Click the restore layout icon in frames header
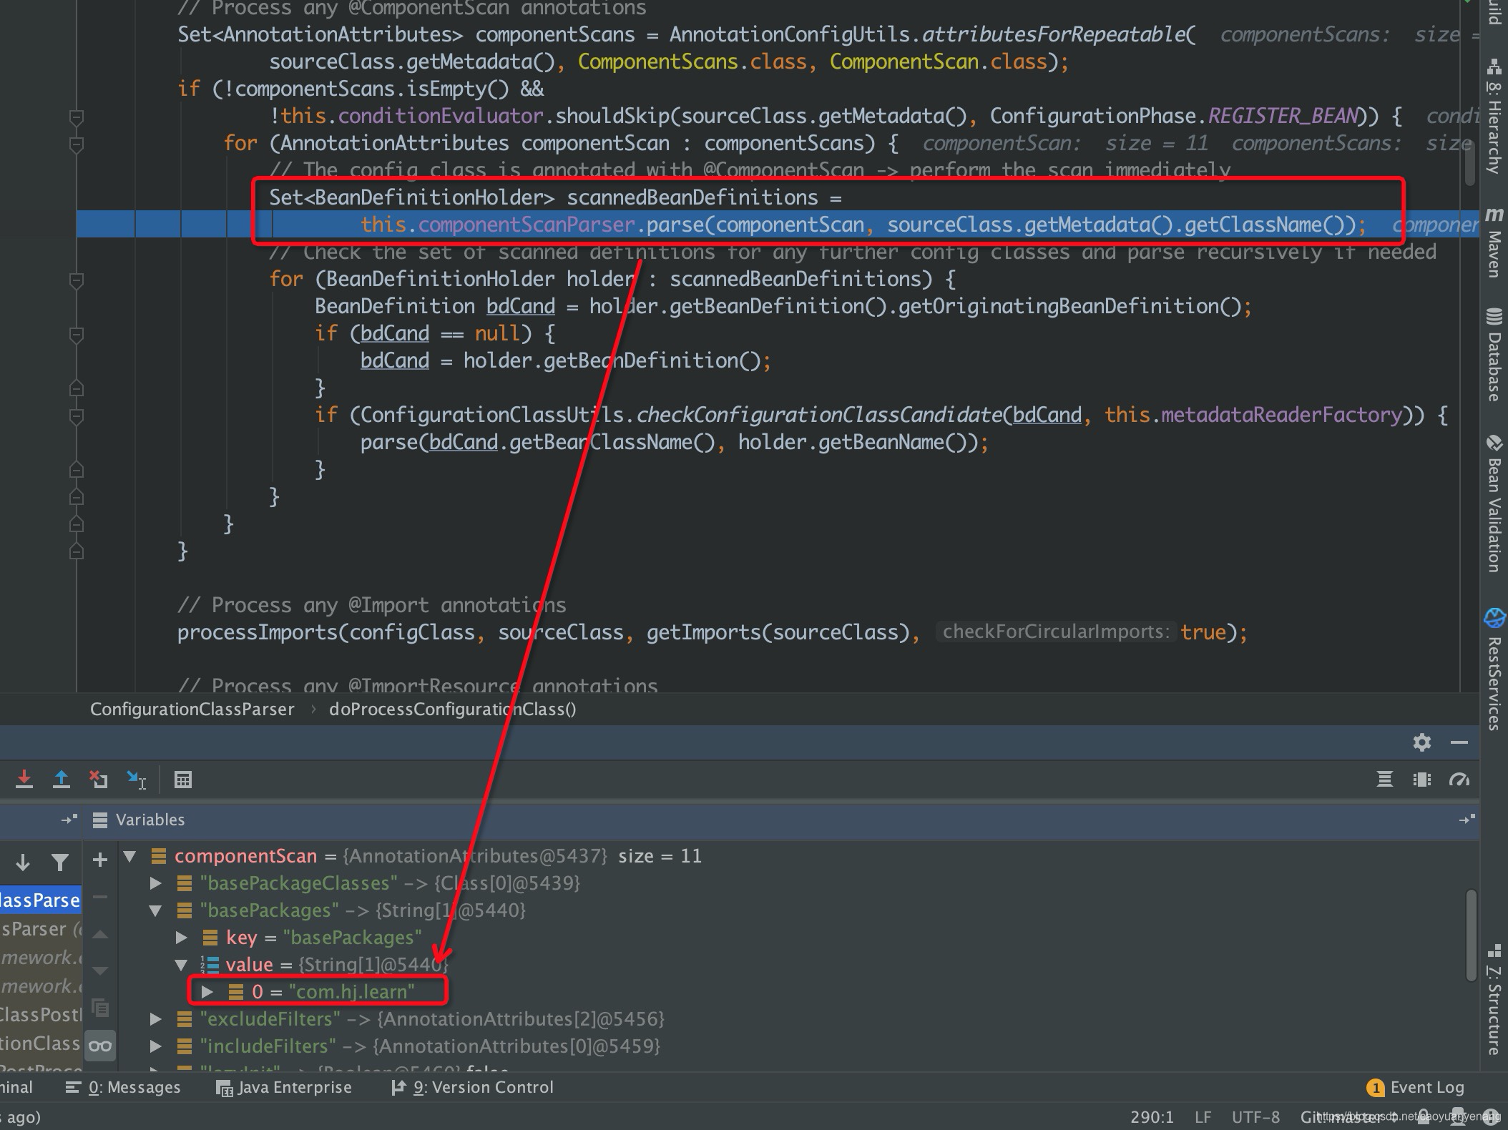Image resolution: width=1508 pixels, height=1130 pixels. coord(69,820)
